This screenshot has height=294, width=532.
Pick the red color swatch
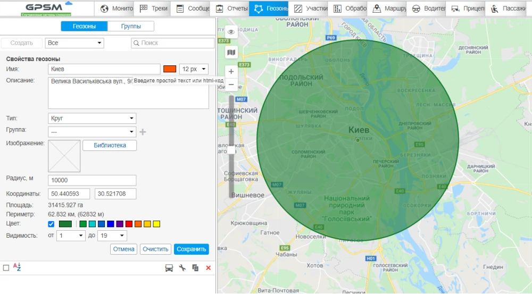coord(129,224)
